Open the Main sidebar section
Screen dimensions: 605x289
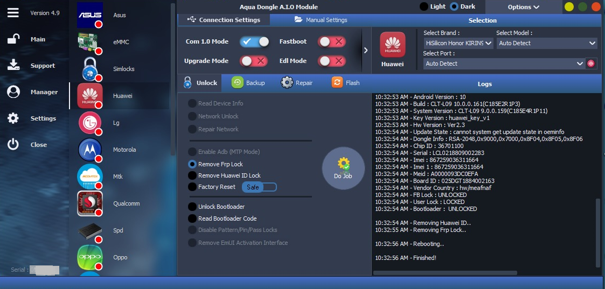[38, 39]
